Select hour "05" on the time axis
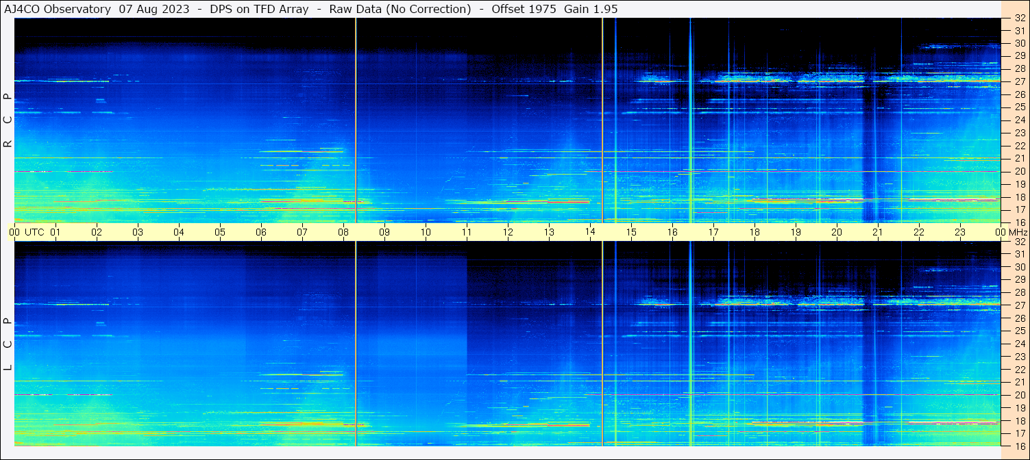1030x460 pixels. (220, 232)
